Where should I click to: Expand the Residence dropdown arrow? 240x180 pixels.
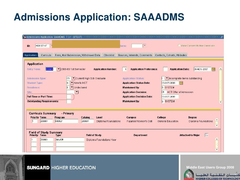point(72,87)
